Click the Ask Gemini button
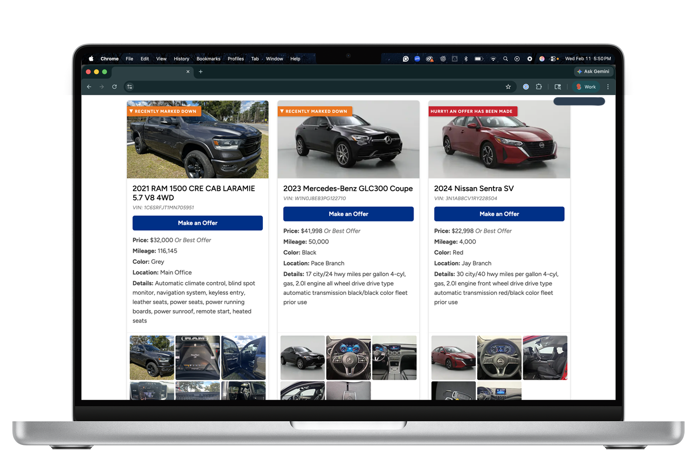The image size is (697, 453). [x=594, y=72]
